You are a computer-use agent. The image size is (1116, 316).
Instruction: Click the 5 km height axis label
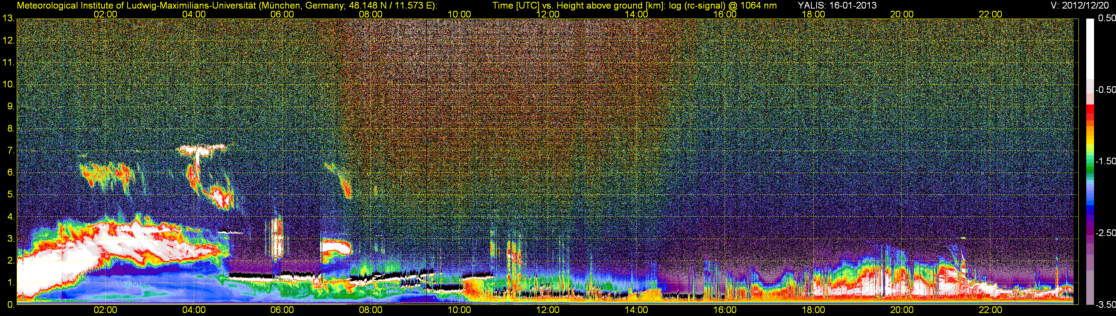[10, 195]
